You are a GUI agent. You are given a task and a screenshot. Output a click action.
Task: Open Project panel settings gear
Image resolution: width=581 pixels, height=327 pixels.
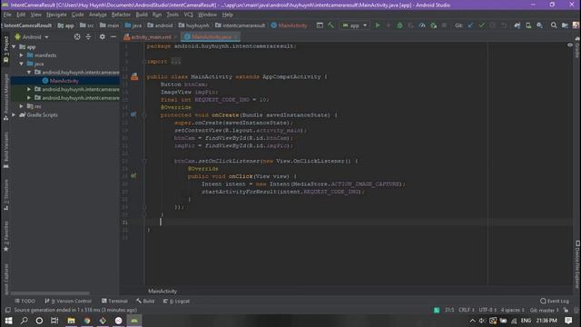[102, 36]
